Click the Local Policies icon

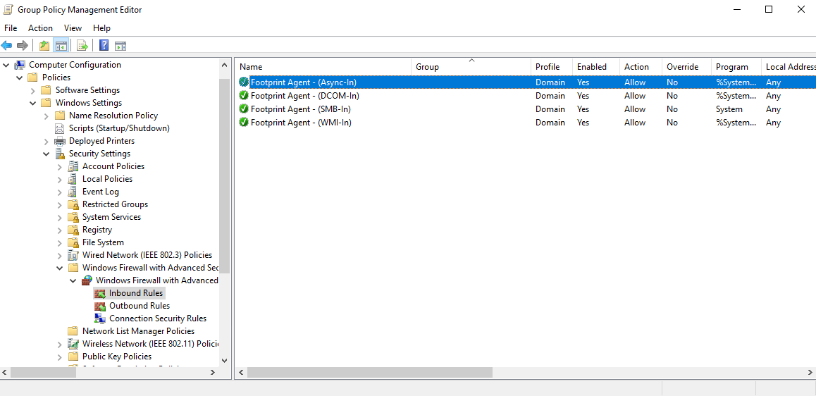point(73,179)
